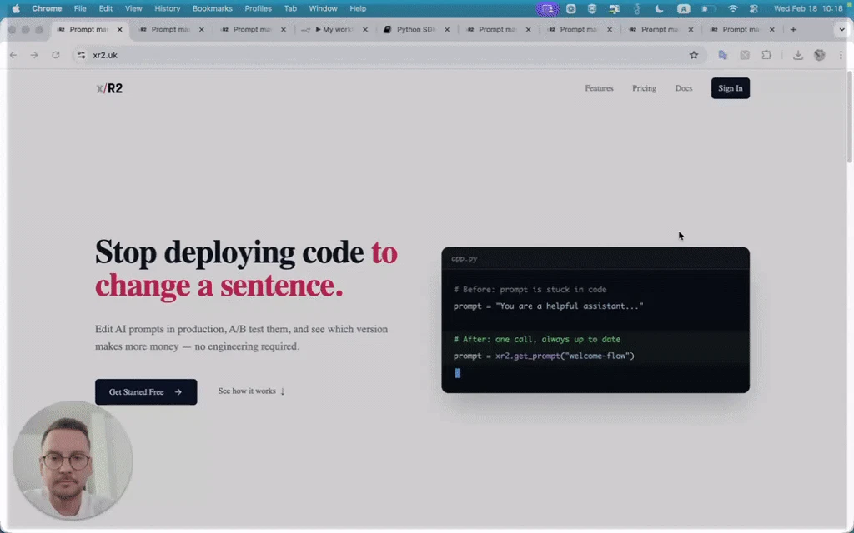Close the Python SDK tab
854x533 pixels.
coord(447,29)
